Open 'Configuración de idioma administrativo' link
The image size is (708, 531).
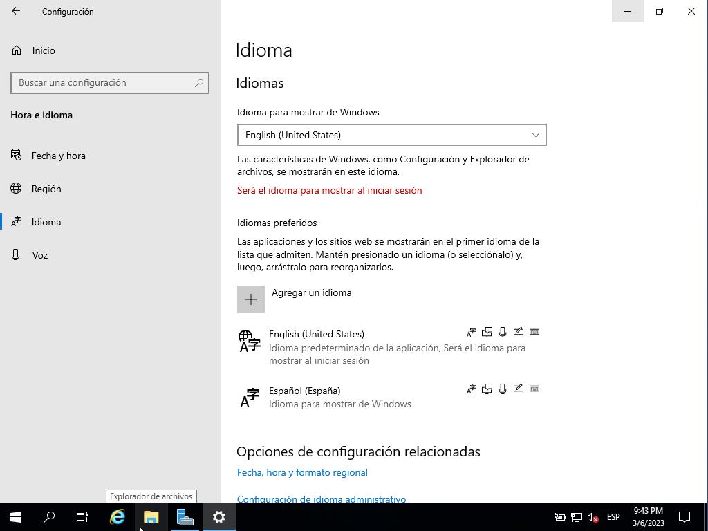pos(322,499)
